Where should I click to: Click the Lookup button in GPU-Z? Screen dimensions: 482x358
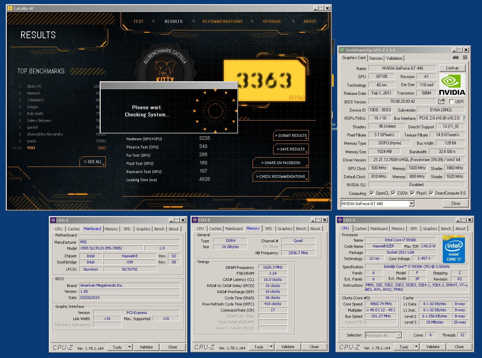452,68
